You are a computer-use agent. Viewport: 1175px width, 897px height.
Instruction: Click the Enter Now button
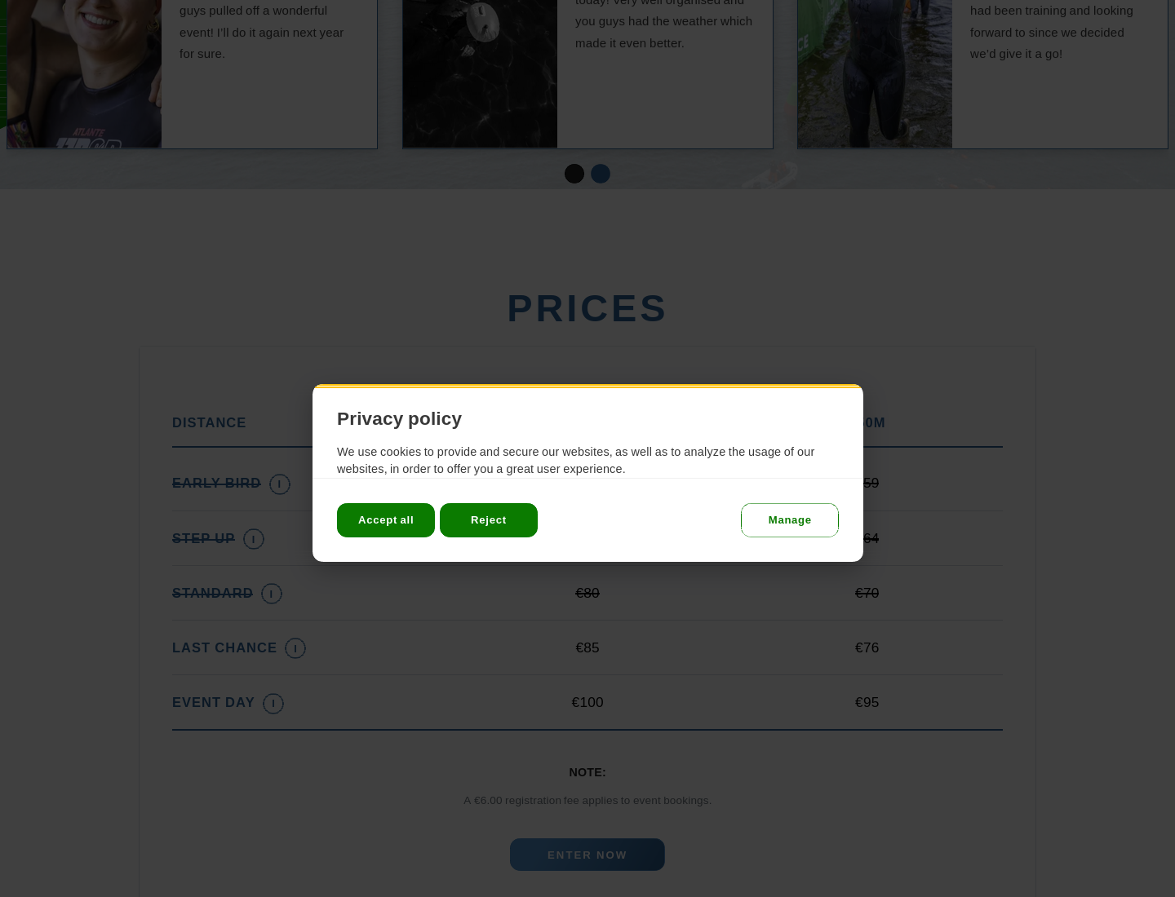(x=587, y=855)
